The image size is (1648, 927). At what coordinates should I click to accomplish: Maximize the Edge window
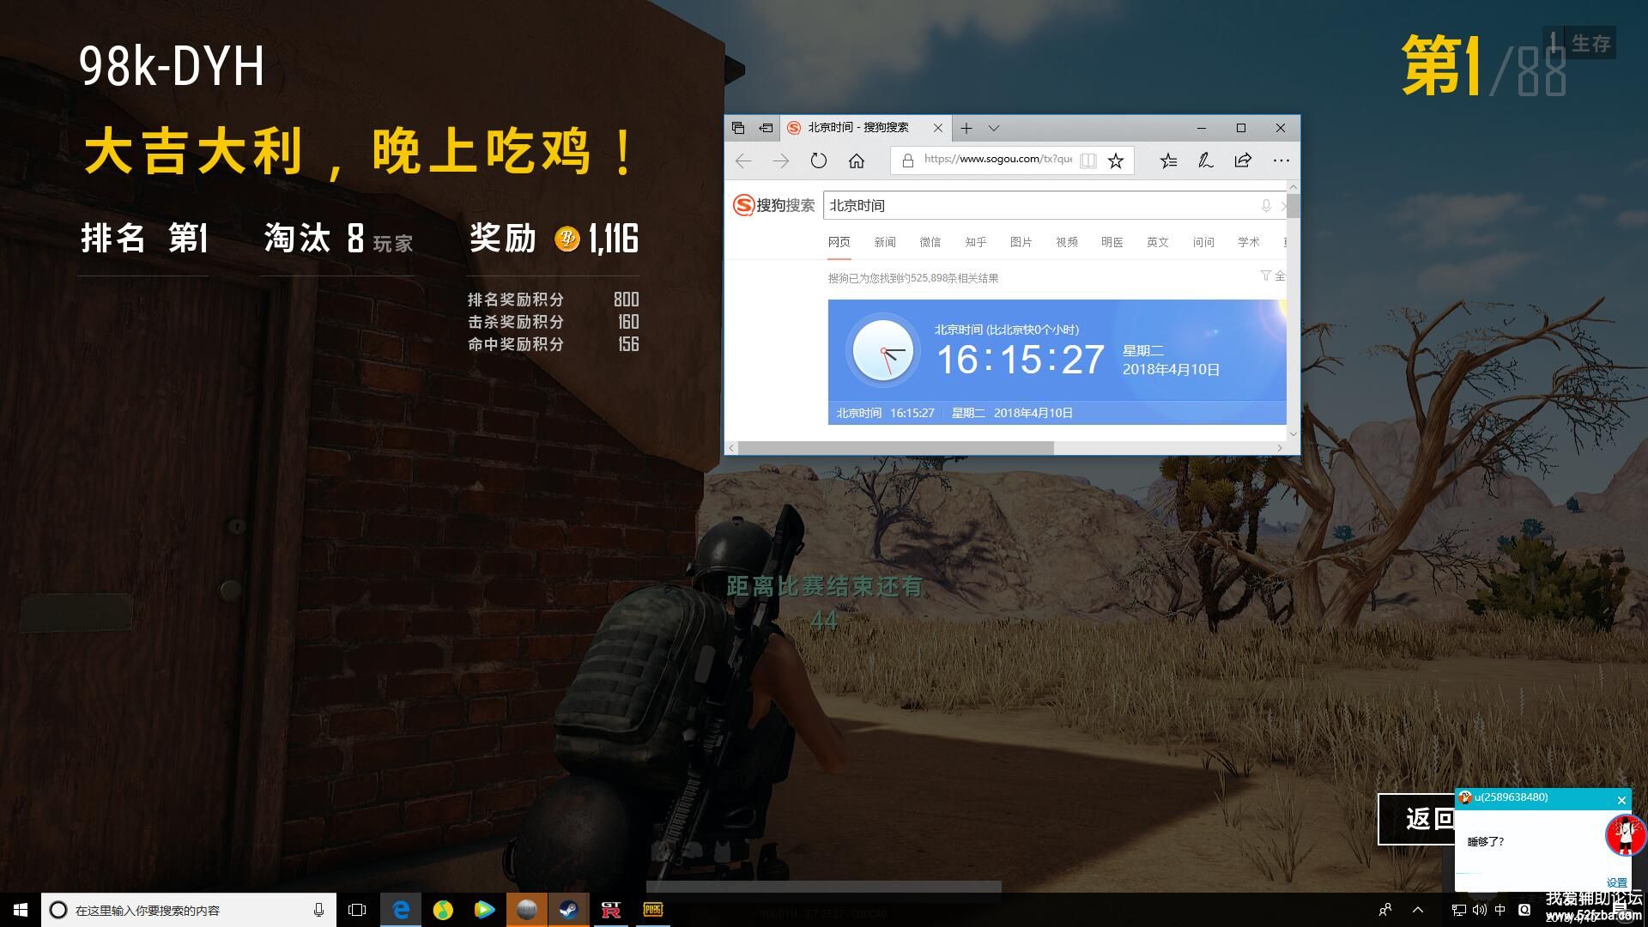[1241, 128]
